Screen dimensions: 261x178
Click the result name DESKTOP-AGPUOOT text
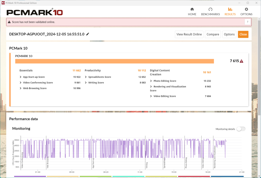pos(47,34)
